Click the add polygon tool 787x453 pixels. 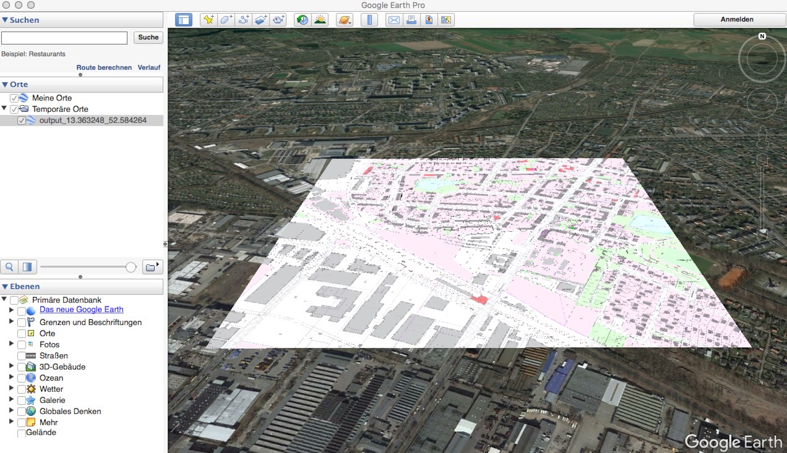click(x=226, y=20)
